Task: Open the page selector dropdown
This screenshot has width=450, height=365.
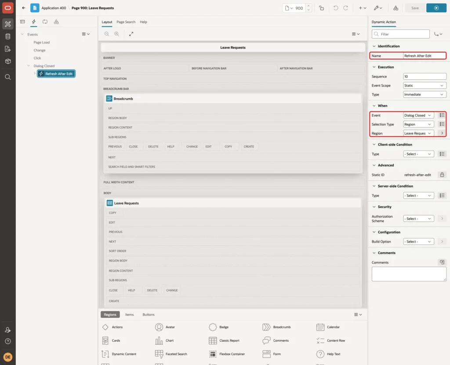Action: 289,8
